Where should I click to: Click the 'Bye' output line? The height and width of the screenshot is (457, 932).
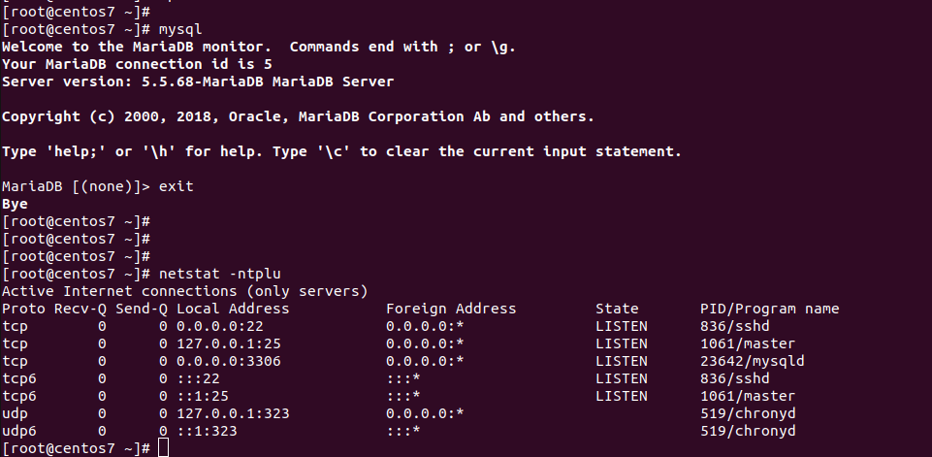[x=15, y=204]
